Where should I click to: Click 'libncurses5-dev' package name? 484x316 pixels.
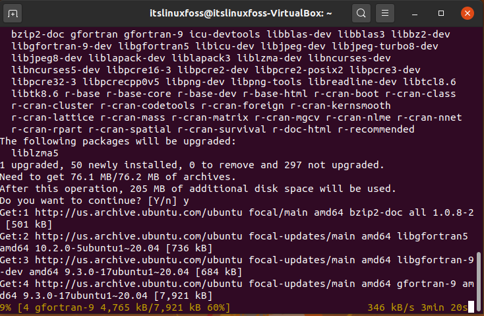[x=56, y=70]
